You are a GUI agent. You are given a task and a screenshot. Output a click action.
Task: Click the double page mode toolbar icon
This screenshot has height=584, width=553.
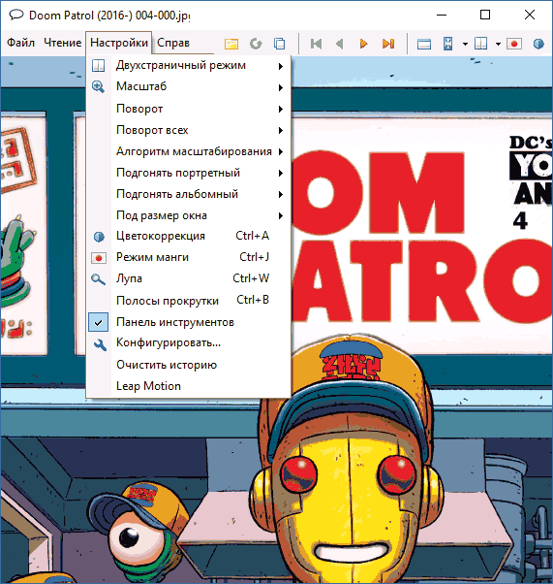point(481,44)
